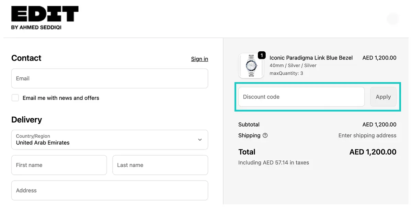412x208 pixels.
Task: Click the Discount code field
Action: tap(301, 97)
